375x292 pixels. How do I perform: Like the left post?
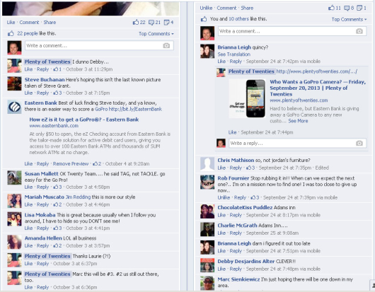pos(11,22)
